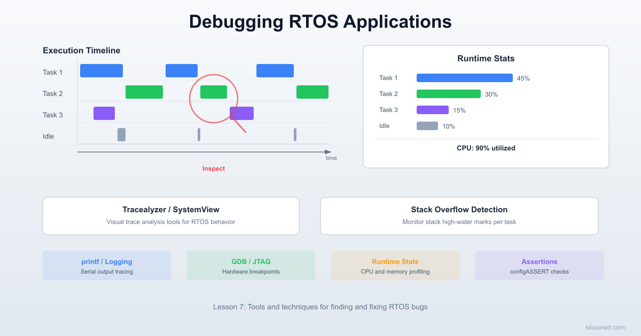This screenshot has height=336, width=641.
Task: Visit the siliconwit.com link
Action: coord(605,327)
